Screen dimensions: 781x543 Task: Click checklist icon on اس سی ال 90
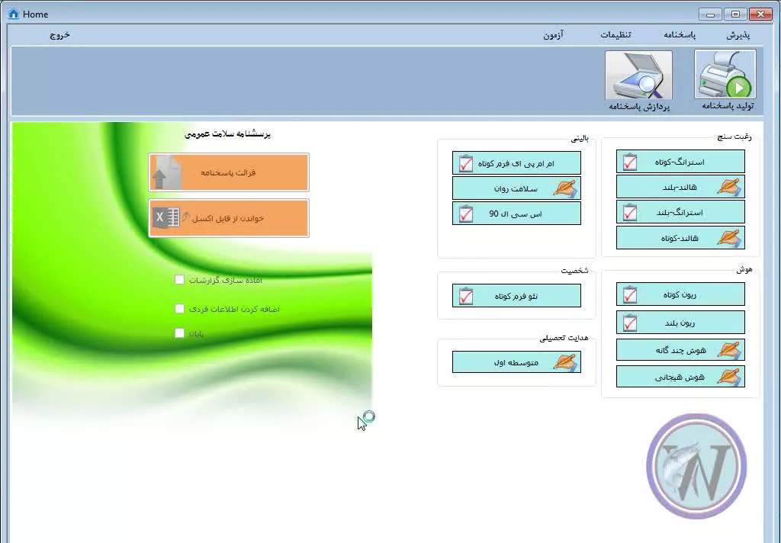466,214
